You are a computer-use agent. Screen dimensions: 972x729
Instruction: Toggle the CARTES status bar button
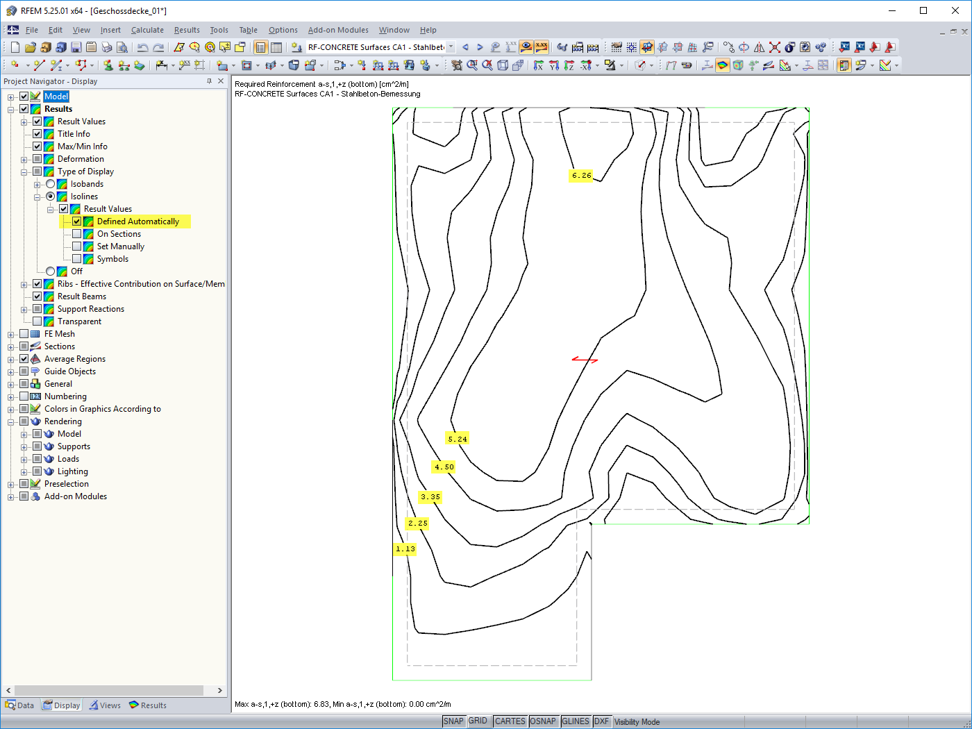(510, 721)
